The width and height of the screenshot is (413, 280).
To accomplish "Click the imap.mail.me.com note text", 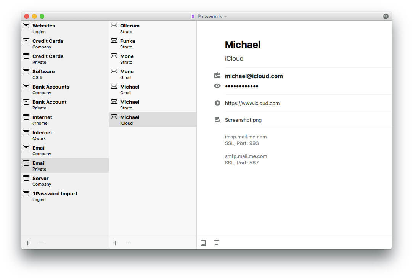I will (x=246, y=137).
